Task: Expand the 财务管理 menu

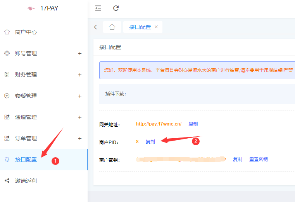Action: click(x=80, y=75)
